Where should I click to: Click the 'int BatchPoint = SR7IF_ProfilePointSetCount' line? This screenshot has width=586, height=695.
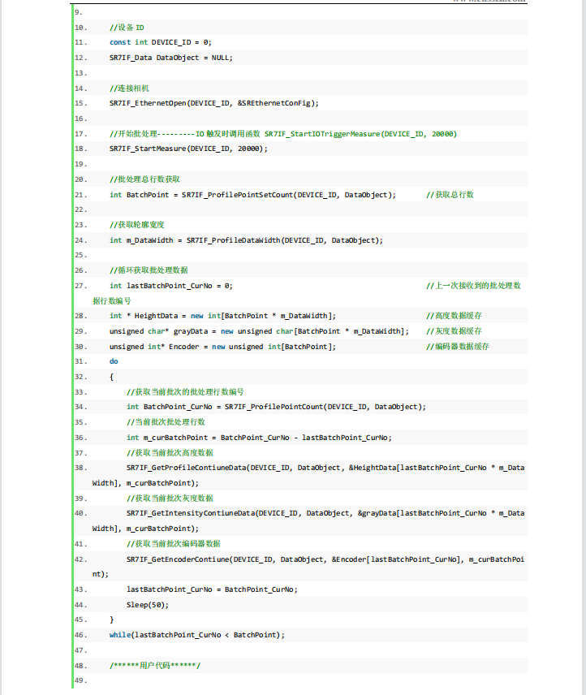[252, 195]
